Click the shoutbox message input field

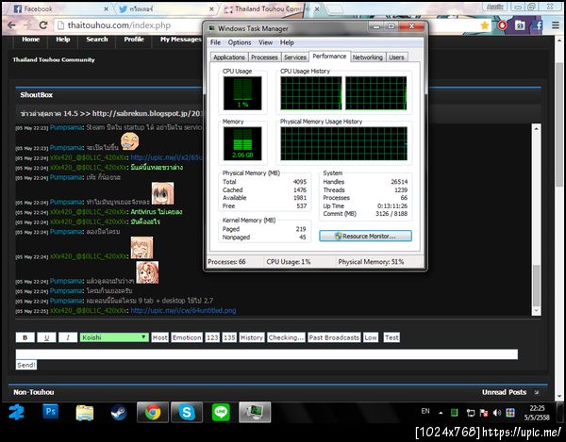click(x=266, y=354)
